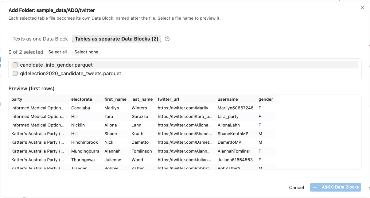
Task: Click the Select none button
Action: pyautogui.click(x=86, y=52)
